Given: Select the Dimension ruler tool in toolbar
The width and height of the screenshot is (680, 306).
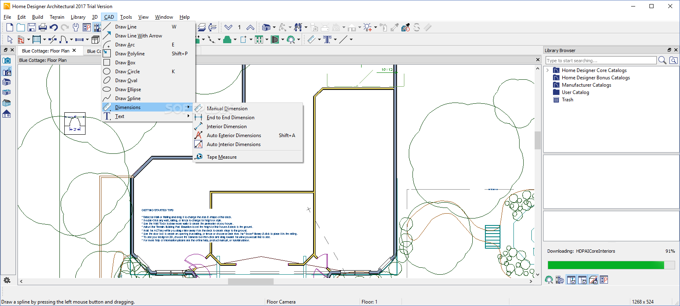Looking at the screenshot, I should coord(311,39).
